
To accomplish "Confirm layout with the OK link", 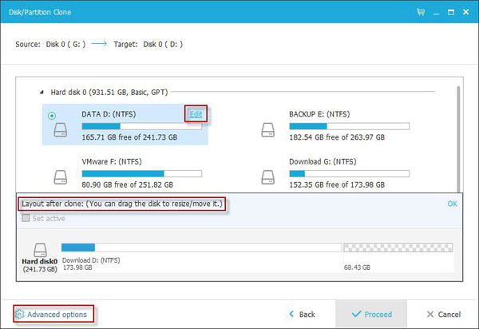I will [452, 204].
